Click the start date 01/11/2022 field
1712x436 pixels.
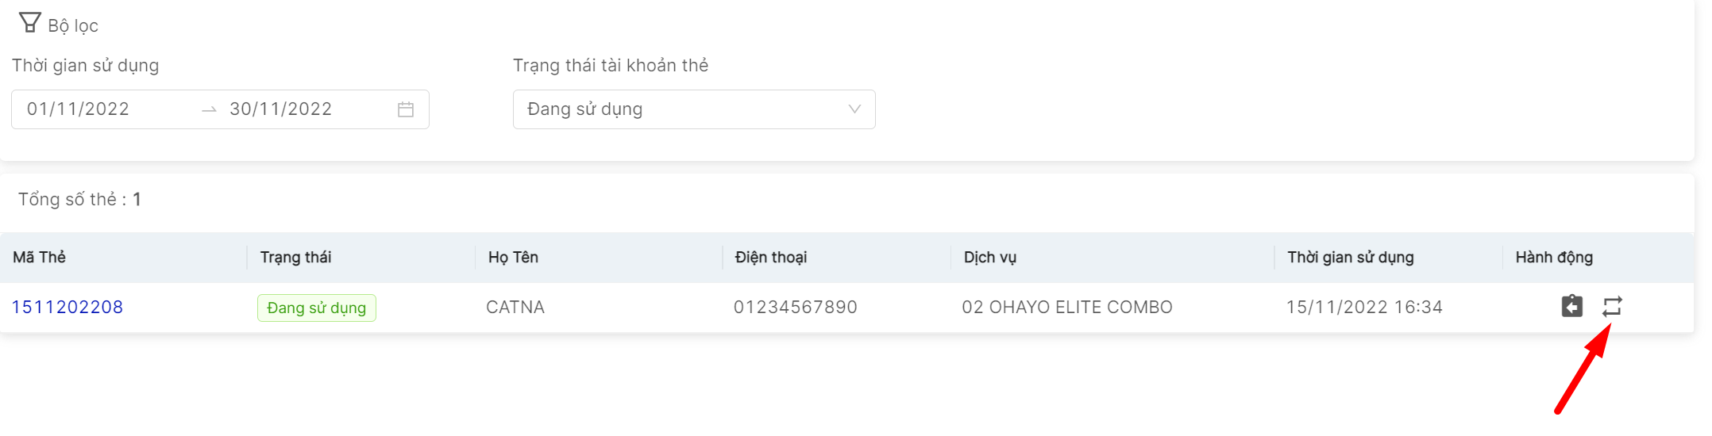pyautogui.click(x=79, y=109)
